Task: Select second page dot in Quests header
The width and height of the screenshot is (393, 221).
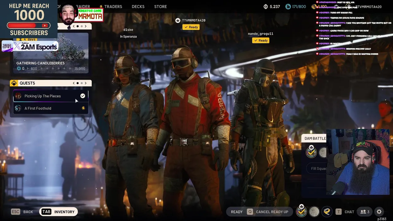Action: (x=82, y=83)
